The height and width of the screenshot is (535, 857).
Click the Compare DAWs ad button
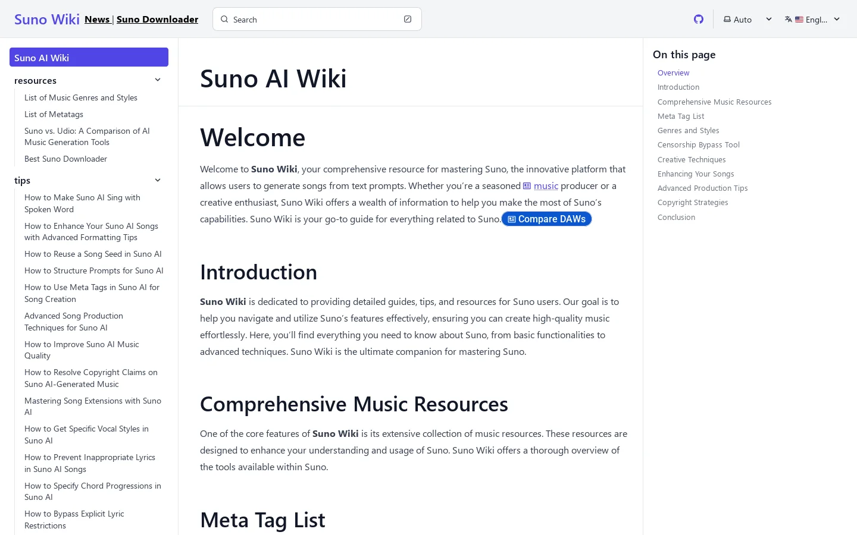pyautogui.click(x=546, y=219)
